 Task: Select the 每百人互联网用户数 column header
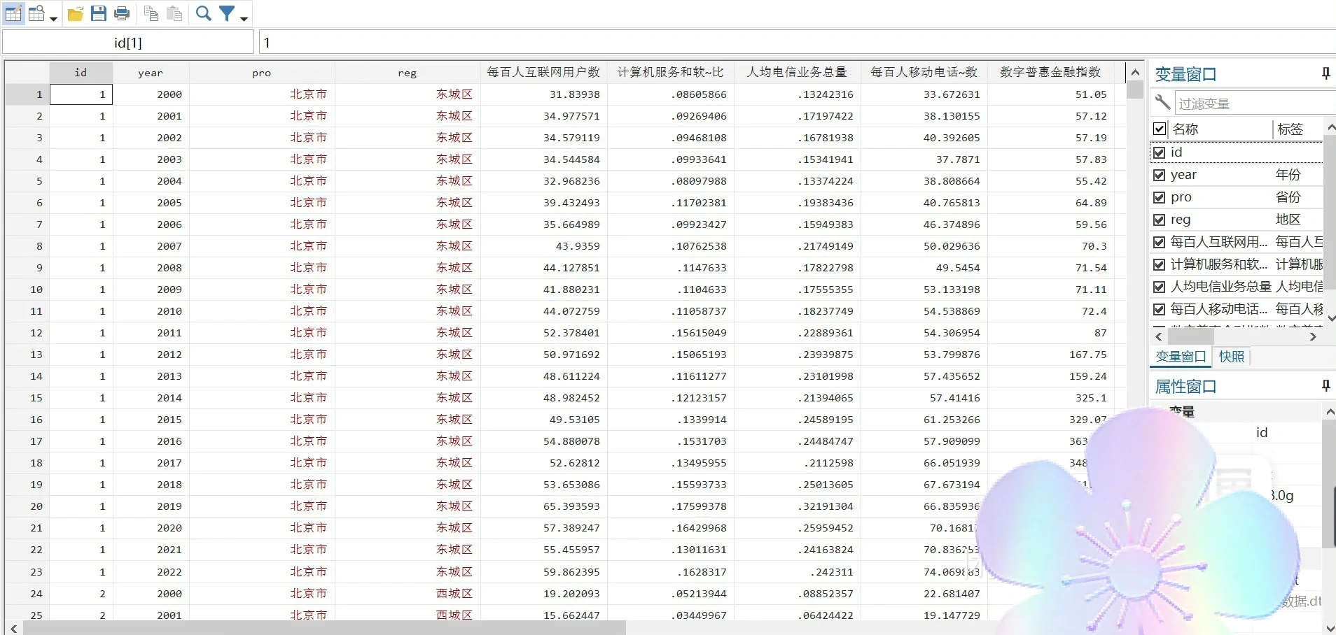pos(543,72)
